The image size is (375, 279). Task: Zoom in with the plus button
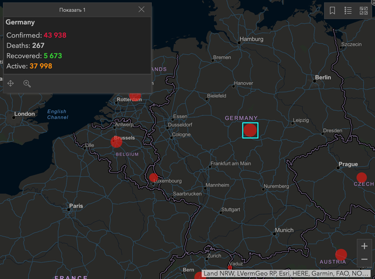[x=364, y=246]
